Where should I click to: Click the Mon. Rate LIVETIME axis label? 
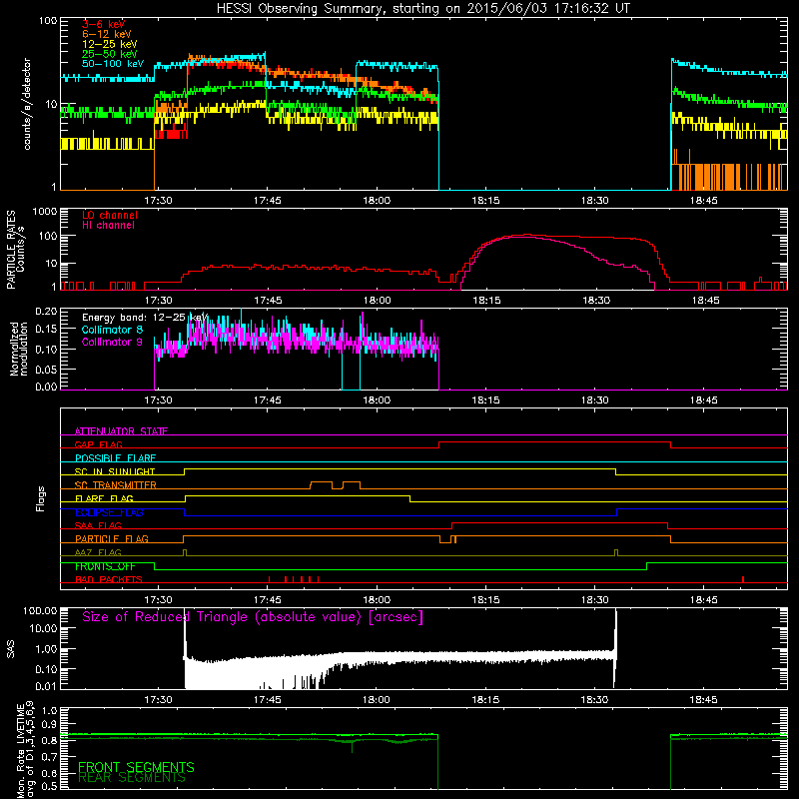click(26, 751)
